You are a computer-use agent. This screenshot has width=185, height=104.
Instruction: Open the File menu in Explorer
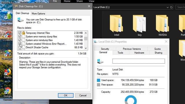click(55, 1)
